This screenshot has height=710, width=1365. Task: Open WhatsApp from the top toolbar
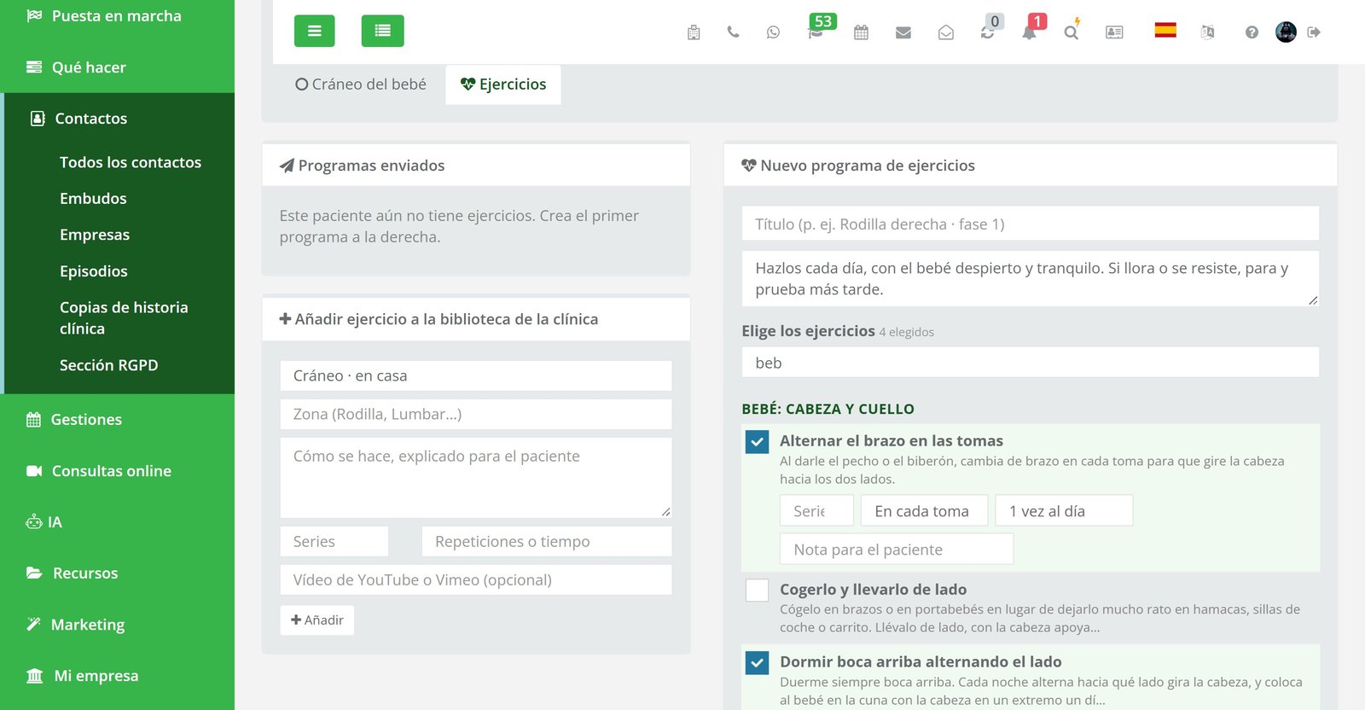click(773, 32)
